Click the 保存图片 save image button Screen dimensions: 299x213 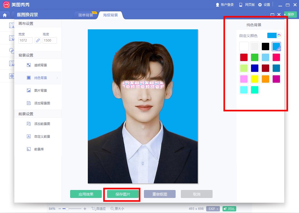[x=123, y=194]
